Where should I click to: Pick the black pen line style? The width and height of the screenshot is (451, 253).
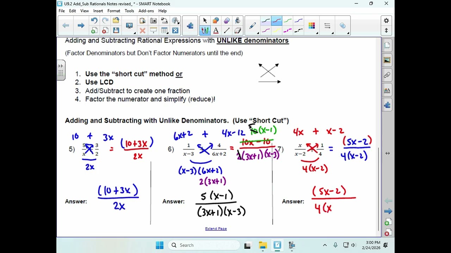266,21
